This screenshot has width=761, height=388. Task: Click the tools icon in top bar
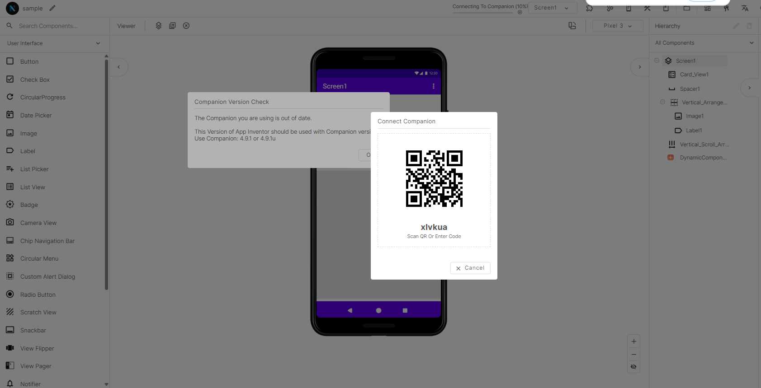click(648, 8)
